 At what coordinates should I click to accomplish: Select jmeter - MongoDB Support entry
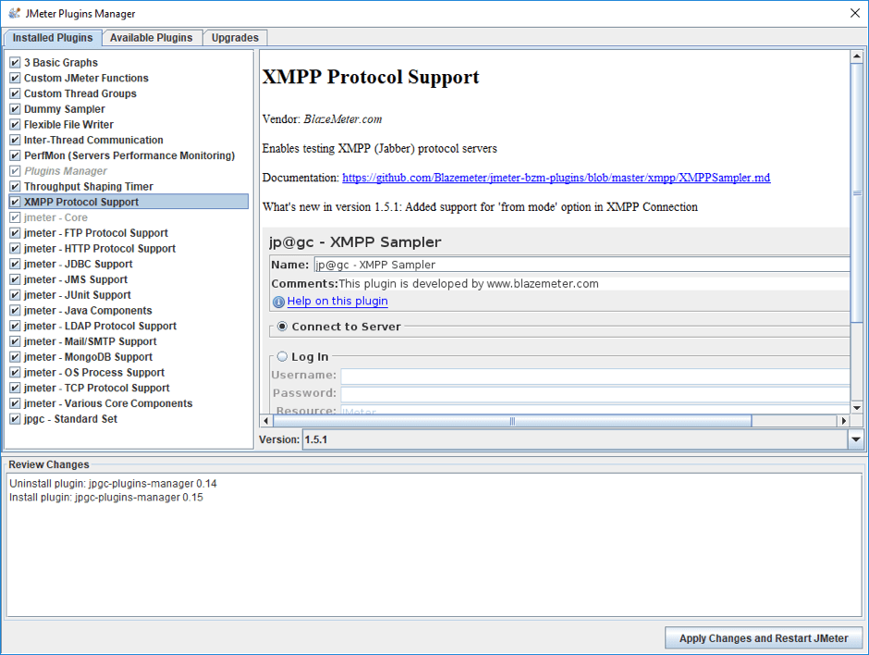click(88, 358)
